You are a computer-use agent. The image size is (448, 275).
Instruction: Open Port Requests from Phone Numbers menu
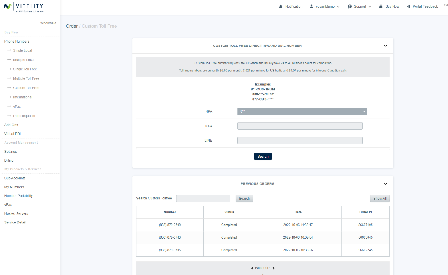click(x=24, y=116)
